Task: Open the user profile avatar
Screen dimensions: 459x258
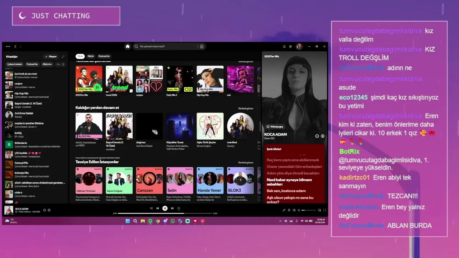Action: coord(299,46)
